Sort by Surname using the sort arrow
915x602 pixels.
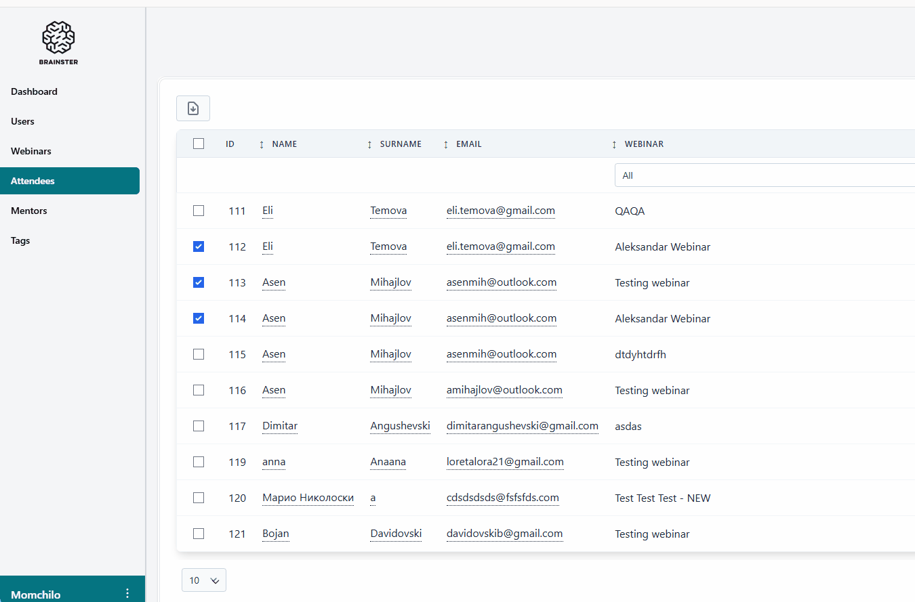click(x=369, y=144)
